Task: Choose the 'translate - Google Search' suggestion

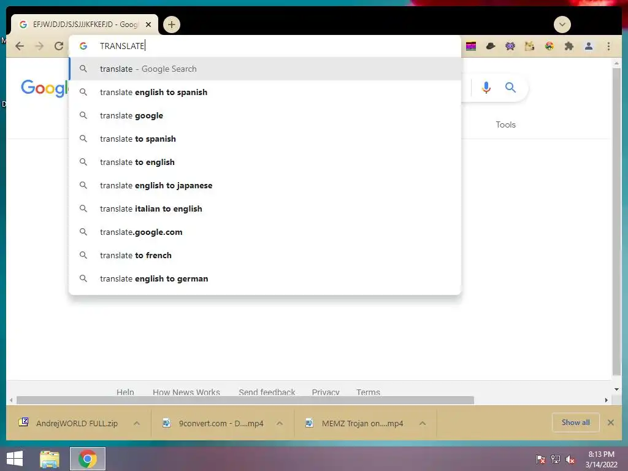Action: pos(265,69)
